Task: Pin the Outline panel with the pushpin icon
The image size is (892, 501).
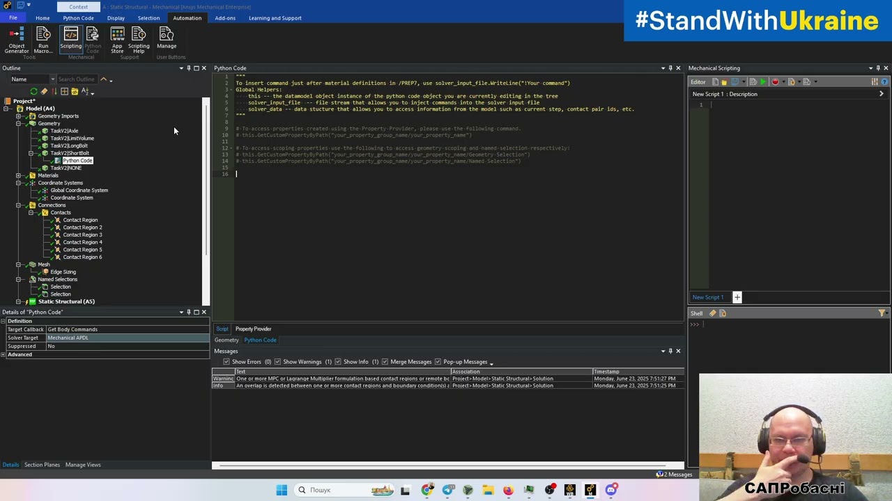Action: pos(188,68)
